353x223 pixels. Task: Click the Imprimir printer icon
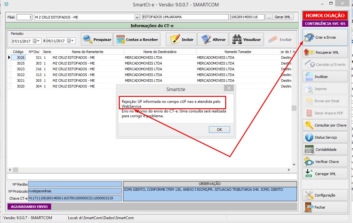[309, 89]
